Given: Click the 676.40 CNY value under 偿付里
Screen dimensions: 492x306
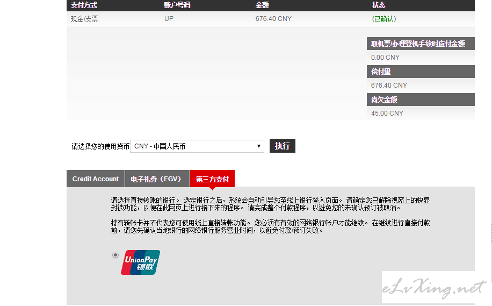Looking at the screenshot, I should click(x=389, y=86).
